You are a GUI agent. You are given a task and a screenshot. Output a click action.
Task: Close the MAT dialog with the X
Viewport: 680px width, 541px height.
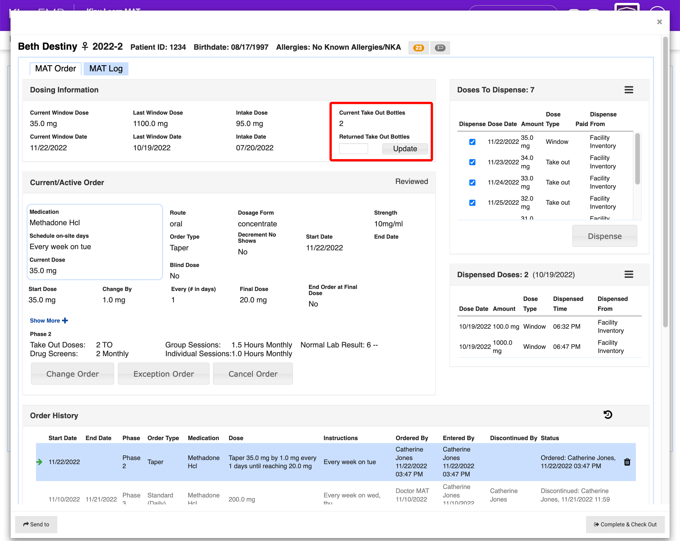click(659, 22)
